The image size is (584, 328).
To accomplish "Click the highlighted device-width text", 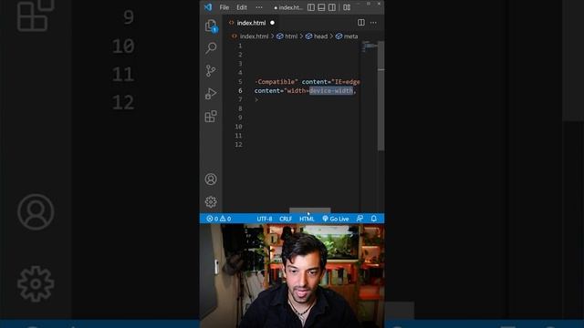I will (x=331, y=91).
